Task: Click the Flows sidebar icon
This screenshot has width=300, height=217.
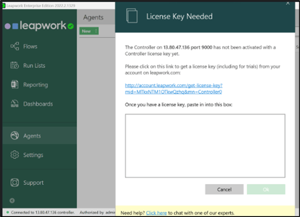Action: (x=15, y=46)
